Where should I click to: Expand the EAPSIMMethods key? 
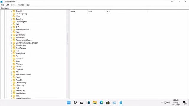click(12, 29)
